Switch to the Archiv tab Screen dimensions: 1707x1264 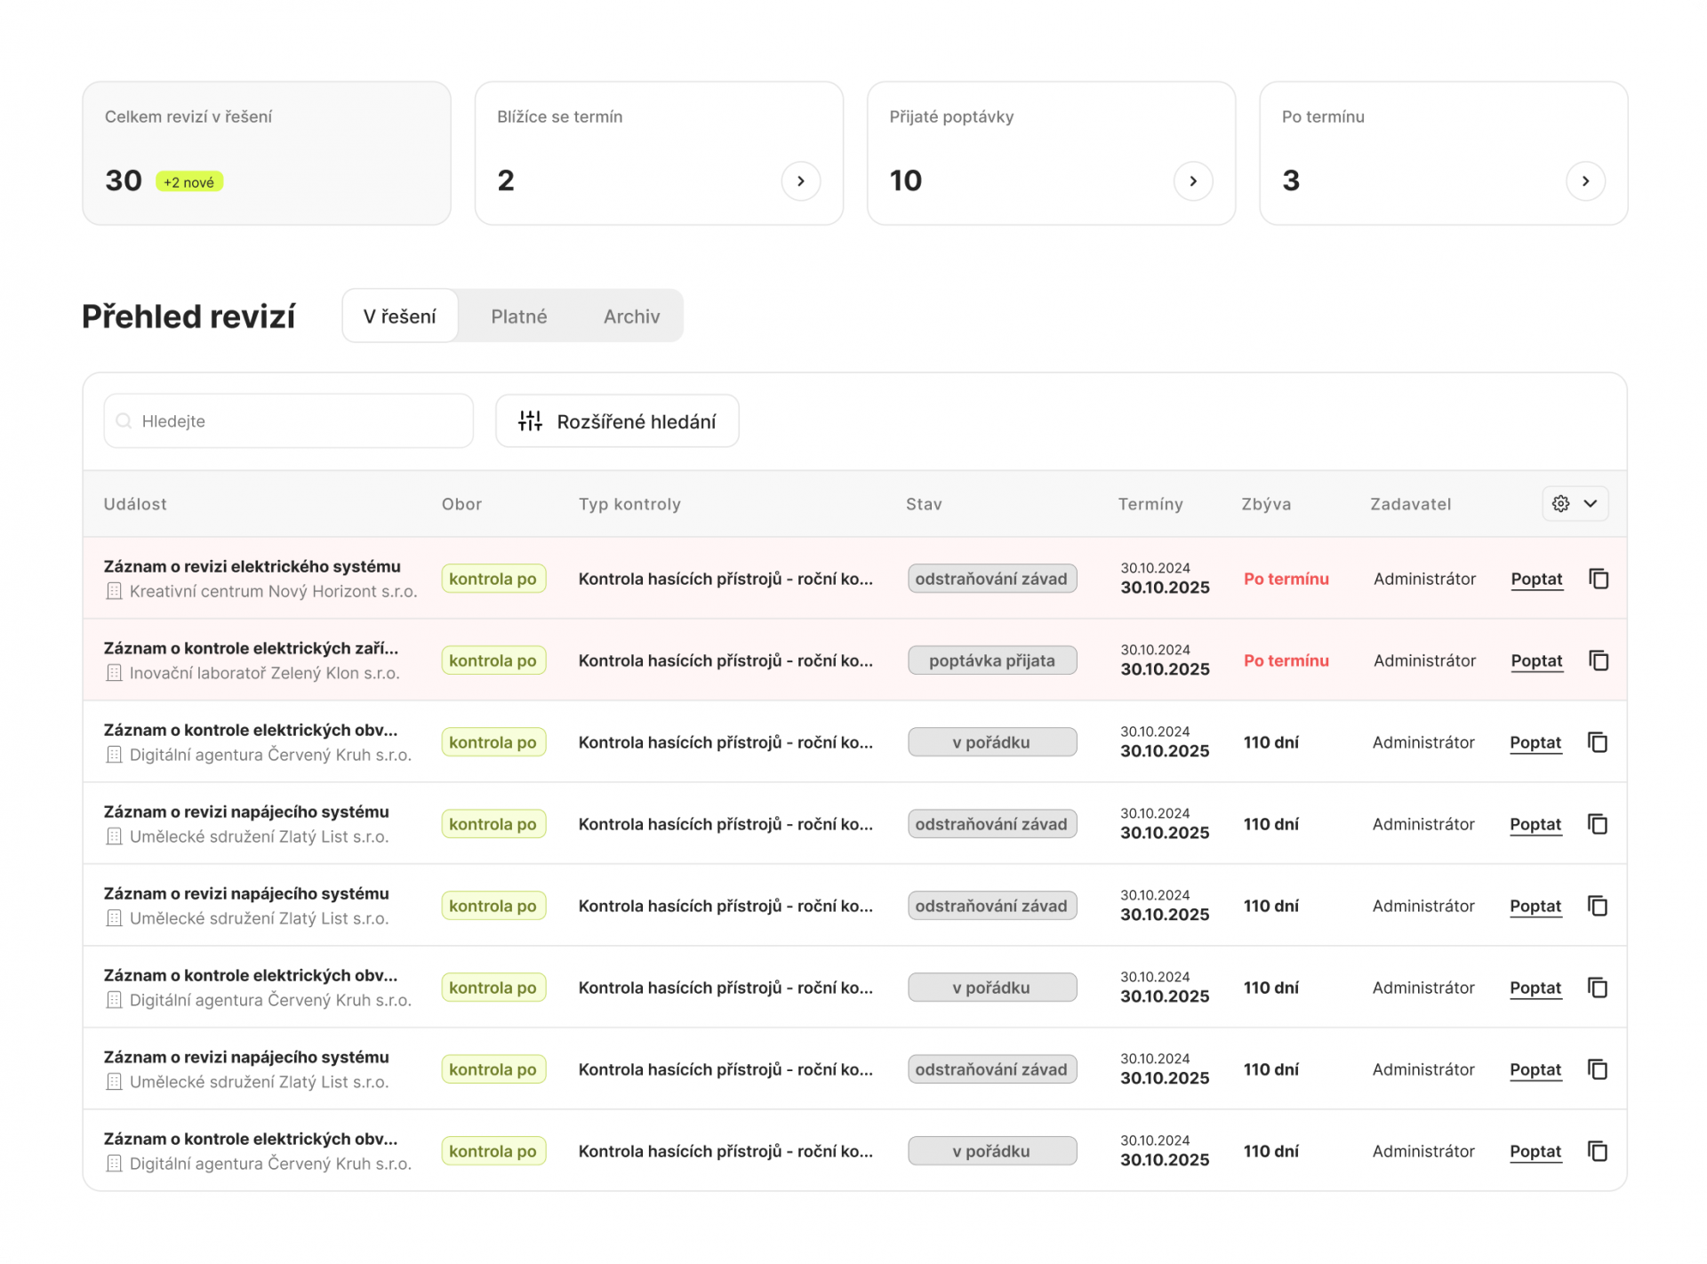(631, 316)
